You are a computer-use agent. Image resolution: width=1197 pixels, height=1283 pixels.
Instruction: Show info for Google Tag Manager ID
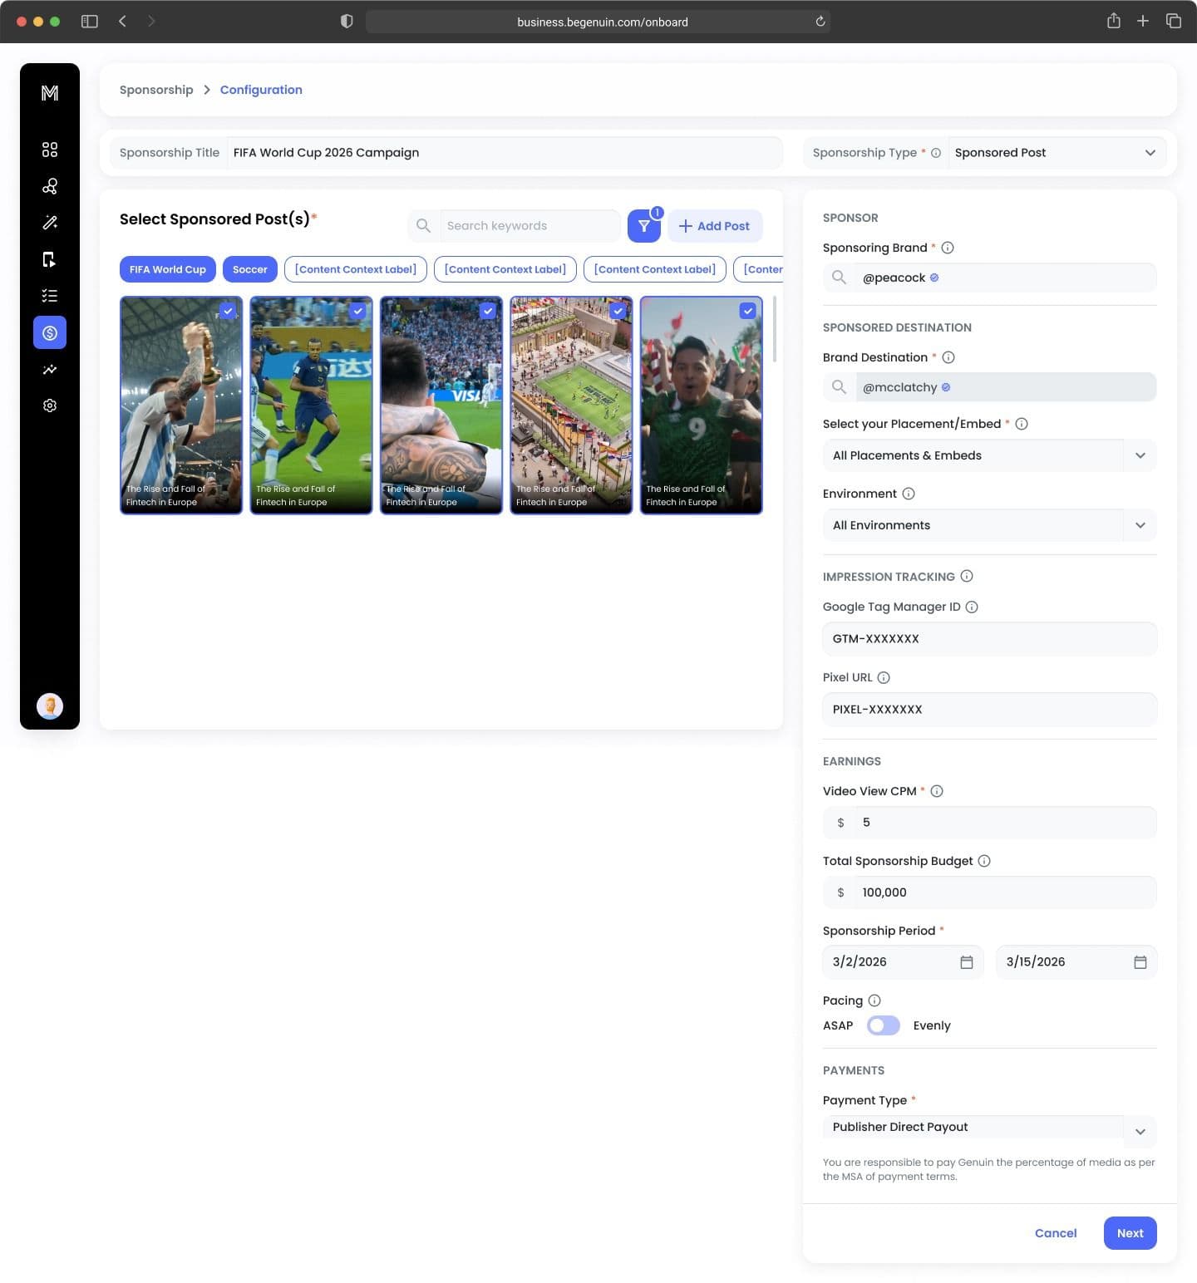[972, 607]
